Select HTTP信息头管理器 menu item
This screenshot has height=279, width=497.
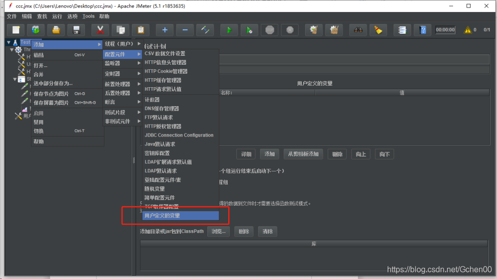180,62
